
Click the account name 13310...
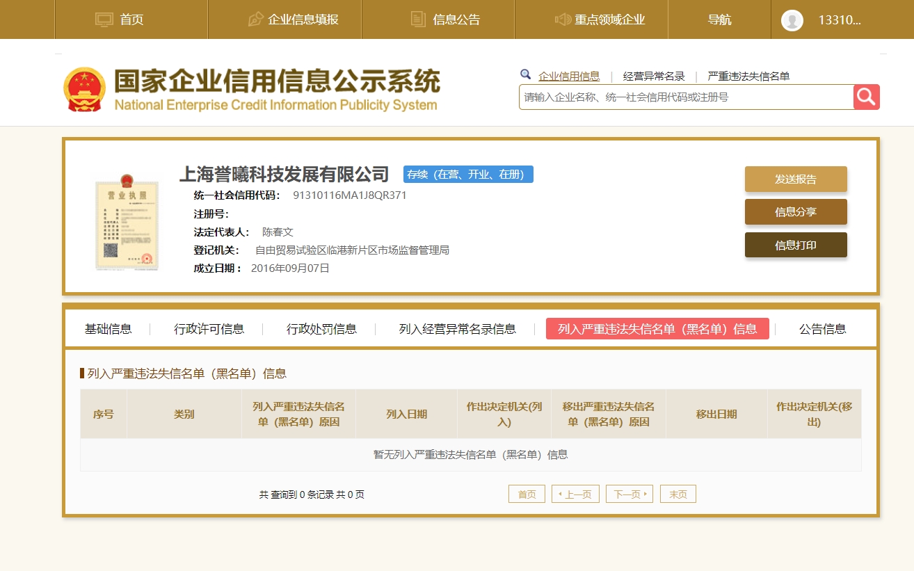point(840,20)
